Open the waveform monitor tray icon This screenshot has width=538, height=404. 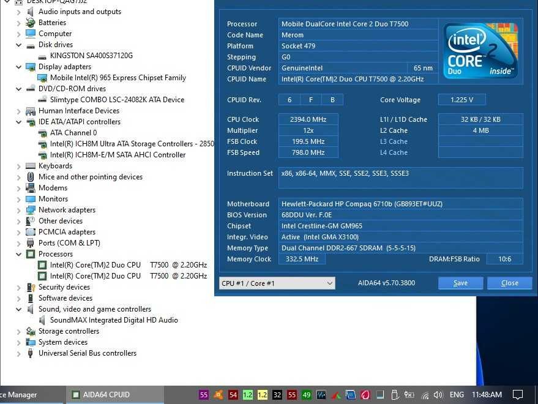pos(321,395)
